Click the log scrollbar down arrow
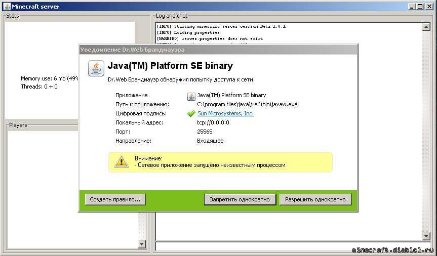This screenshot has width=437, height=256. (426, 236)
